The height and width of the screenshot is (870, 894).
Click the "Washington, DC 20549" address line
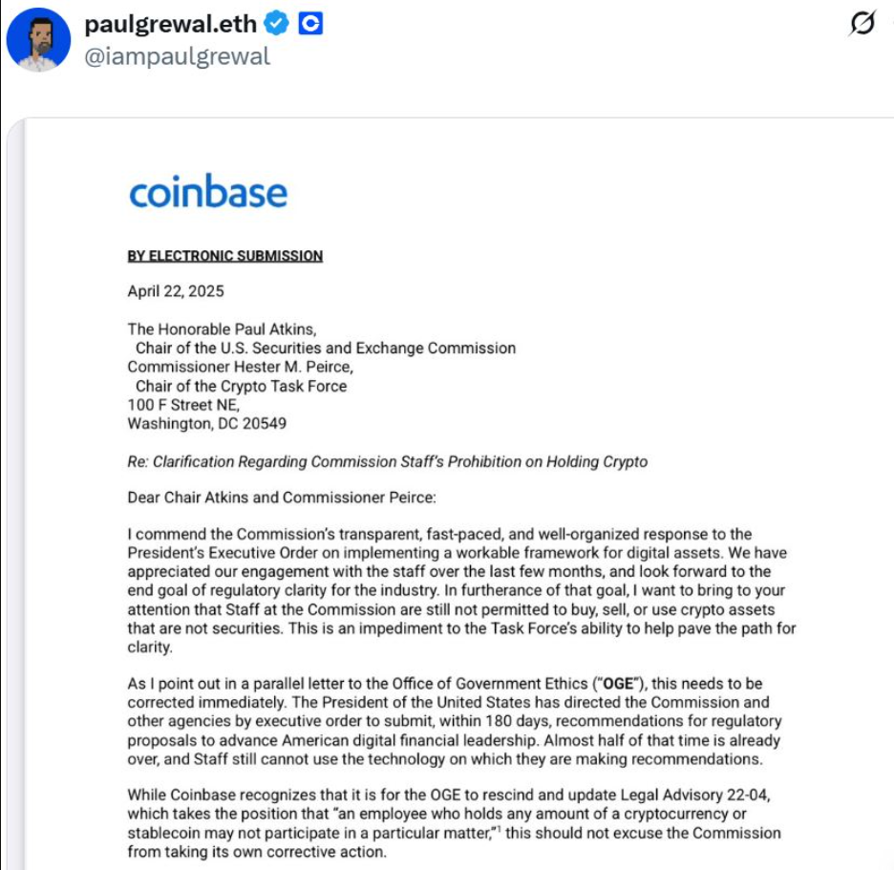(x=207, y=423)
